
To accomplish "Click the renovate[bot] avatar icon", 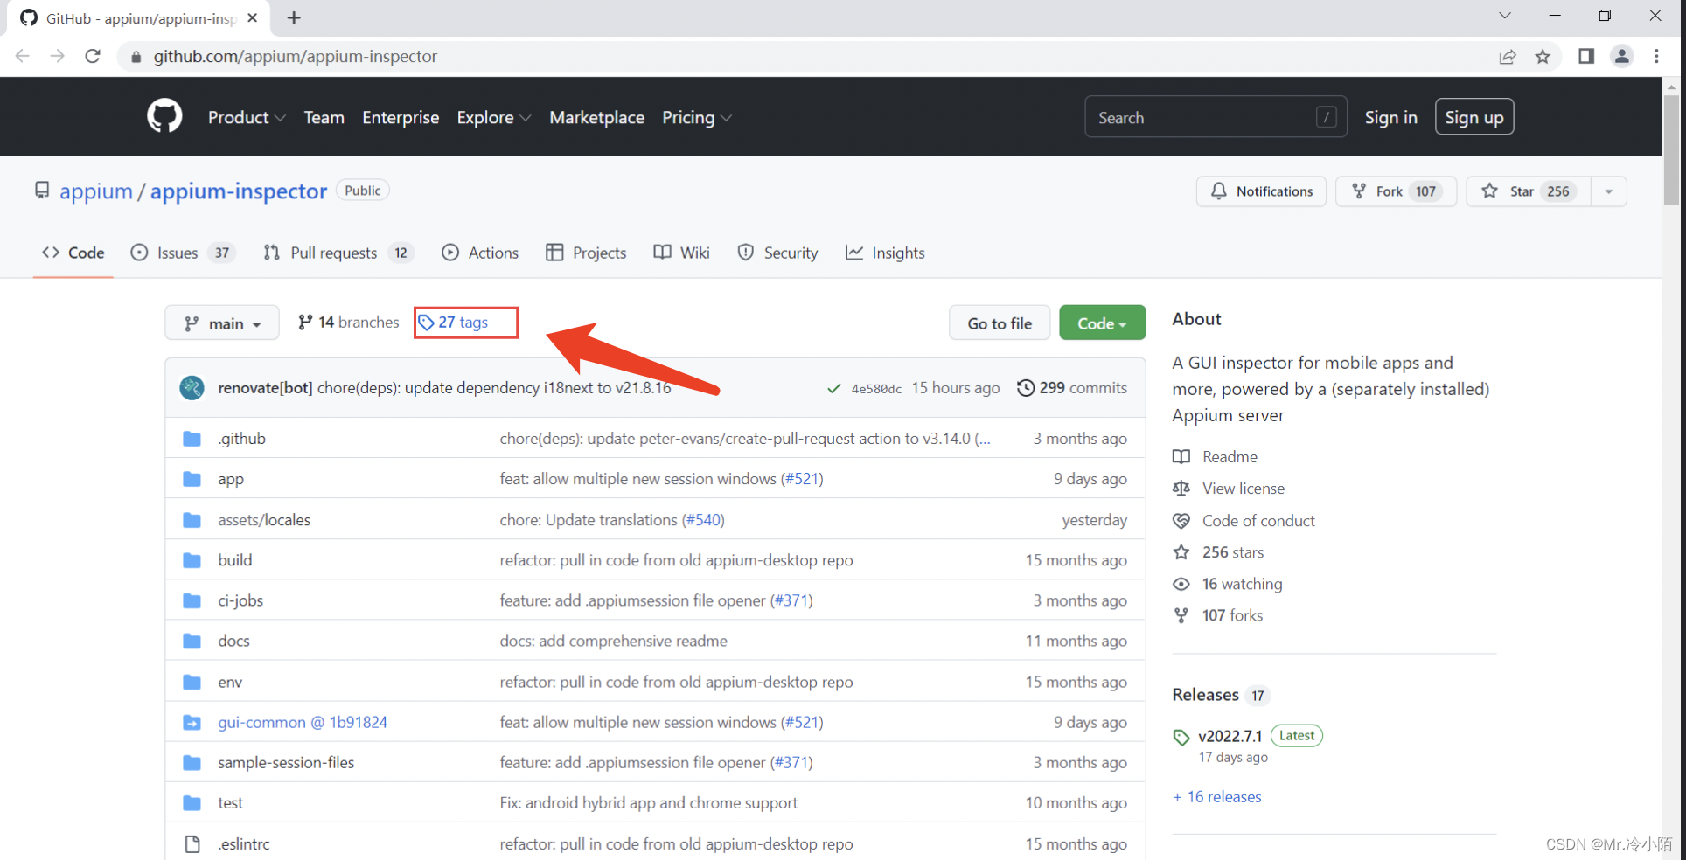I will pos(192,387).
